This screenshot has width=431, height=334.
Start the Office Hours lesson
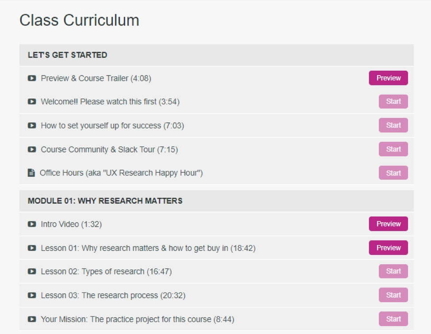pyautogui.click(x=393, y=173)
